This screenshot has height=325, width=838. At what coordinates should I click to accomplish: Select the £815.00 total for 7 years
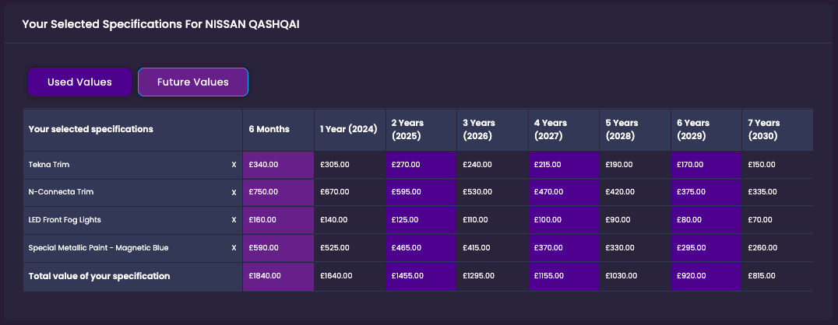tap(762, 276)
